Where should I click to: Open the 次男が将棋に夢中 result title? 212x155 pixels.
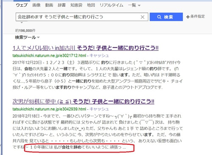(x=84, y=101)
